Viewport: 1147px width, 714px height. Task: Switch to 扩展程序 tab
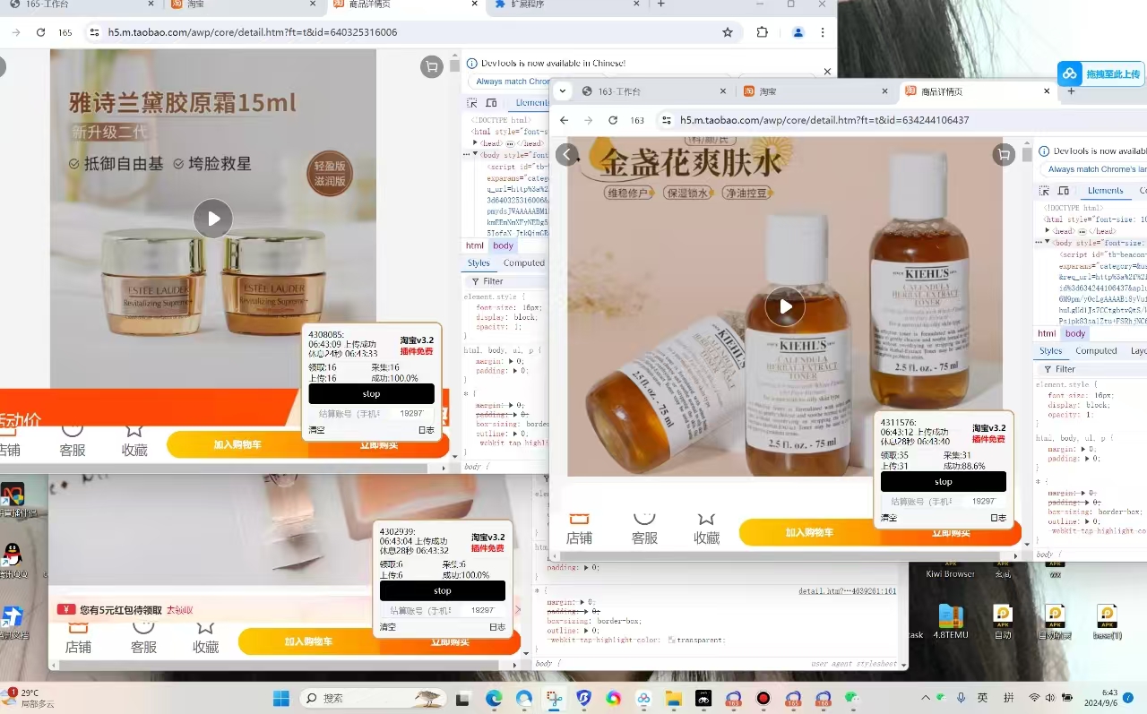[x=527, y=4]
